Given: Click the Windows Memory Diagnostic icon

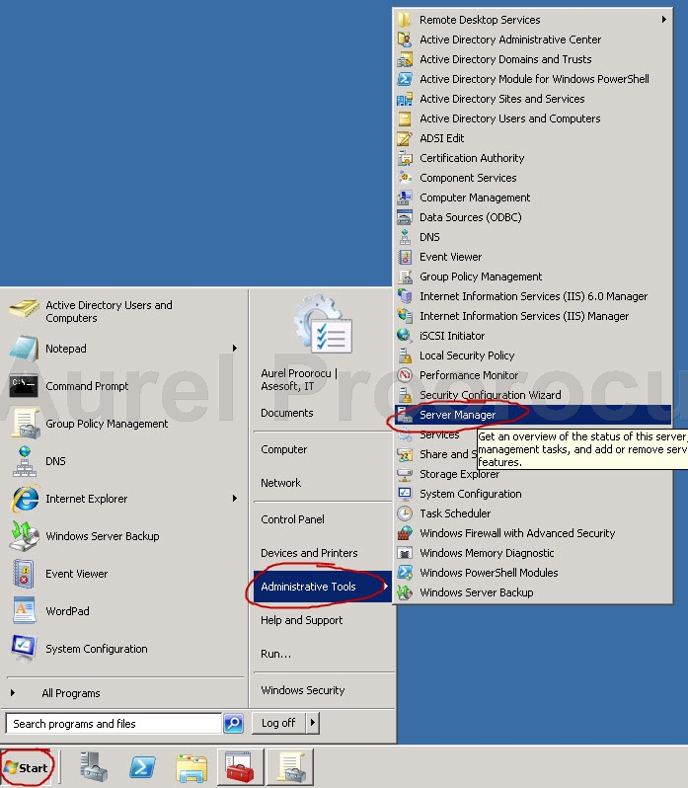Looking at the screenshot, I should coord(405,553).
